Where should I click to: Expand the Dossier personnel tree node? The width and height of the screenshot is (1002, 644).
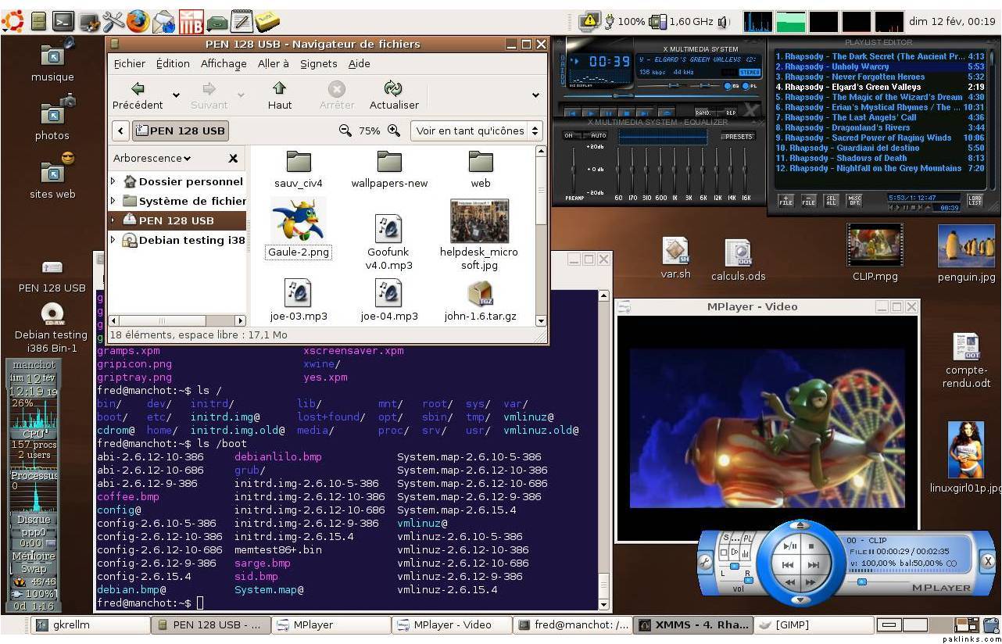113,181
